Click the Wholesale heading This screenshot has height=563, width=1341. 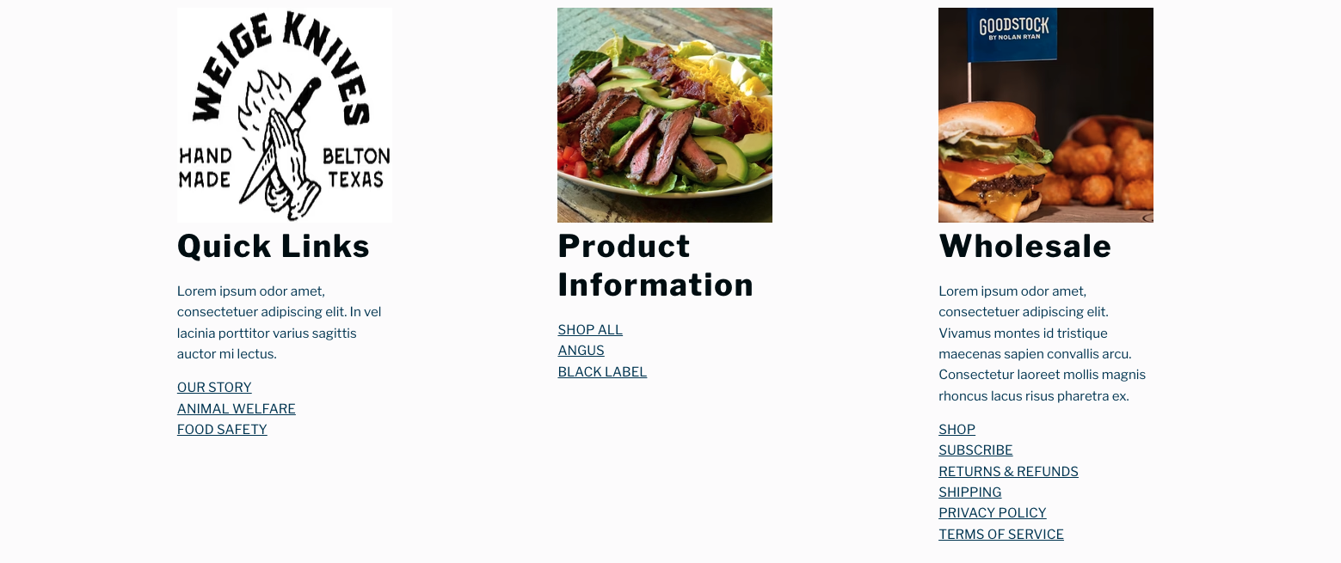tap(1024, 247)
